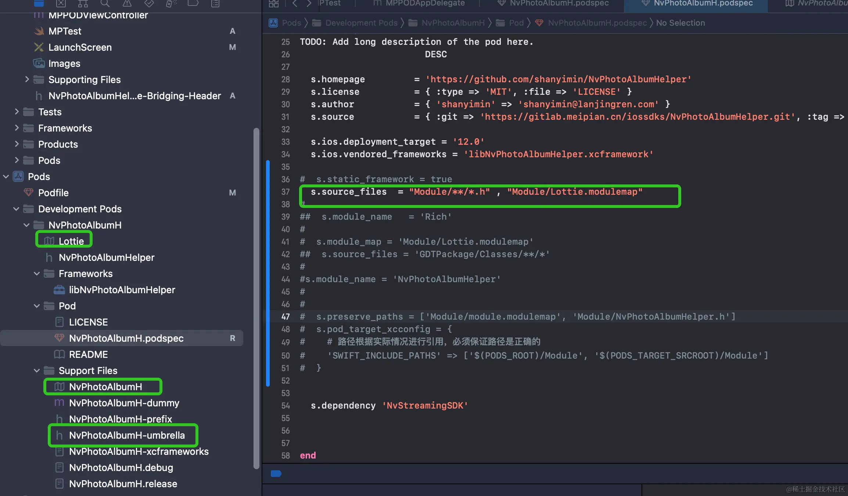Collapse the Support Files folder
The height and width of the screenshot is (496, 848).
[37, 370]
